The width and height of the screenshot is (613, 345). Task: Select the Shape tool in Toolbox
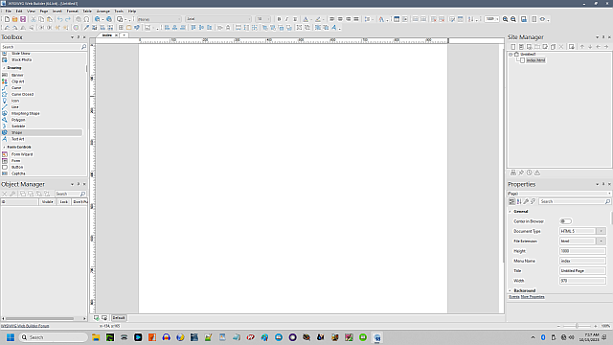click(x=42, y=132)
